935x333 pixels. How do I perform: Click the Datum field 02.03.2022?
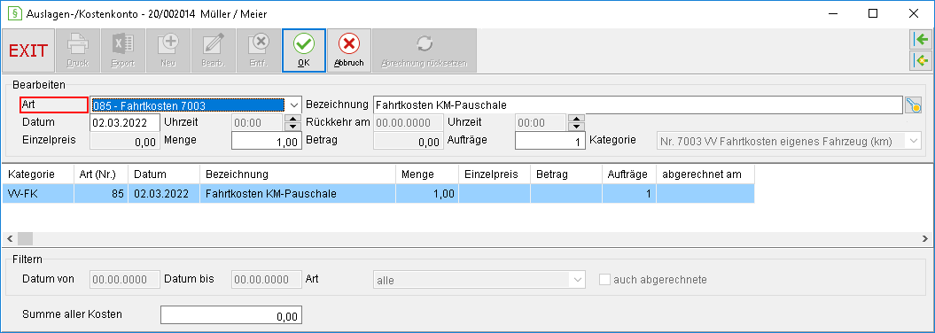125,123
